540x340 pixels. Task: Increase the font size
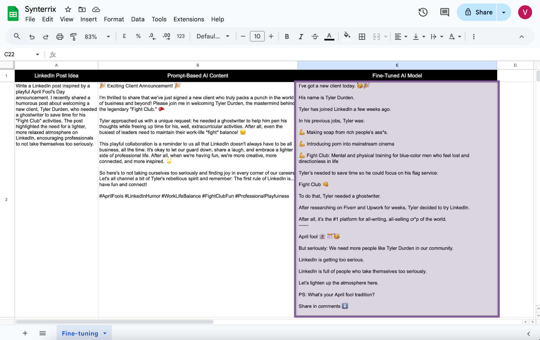point(271,36)
